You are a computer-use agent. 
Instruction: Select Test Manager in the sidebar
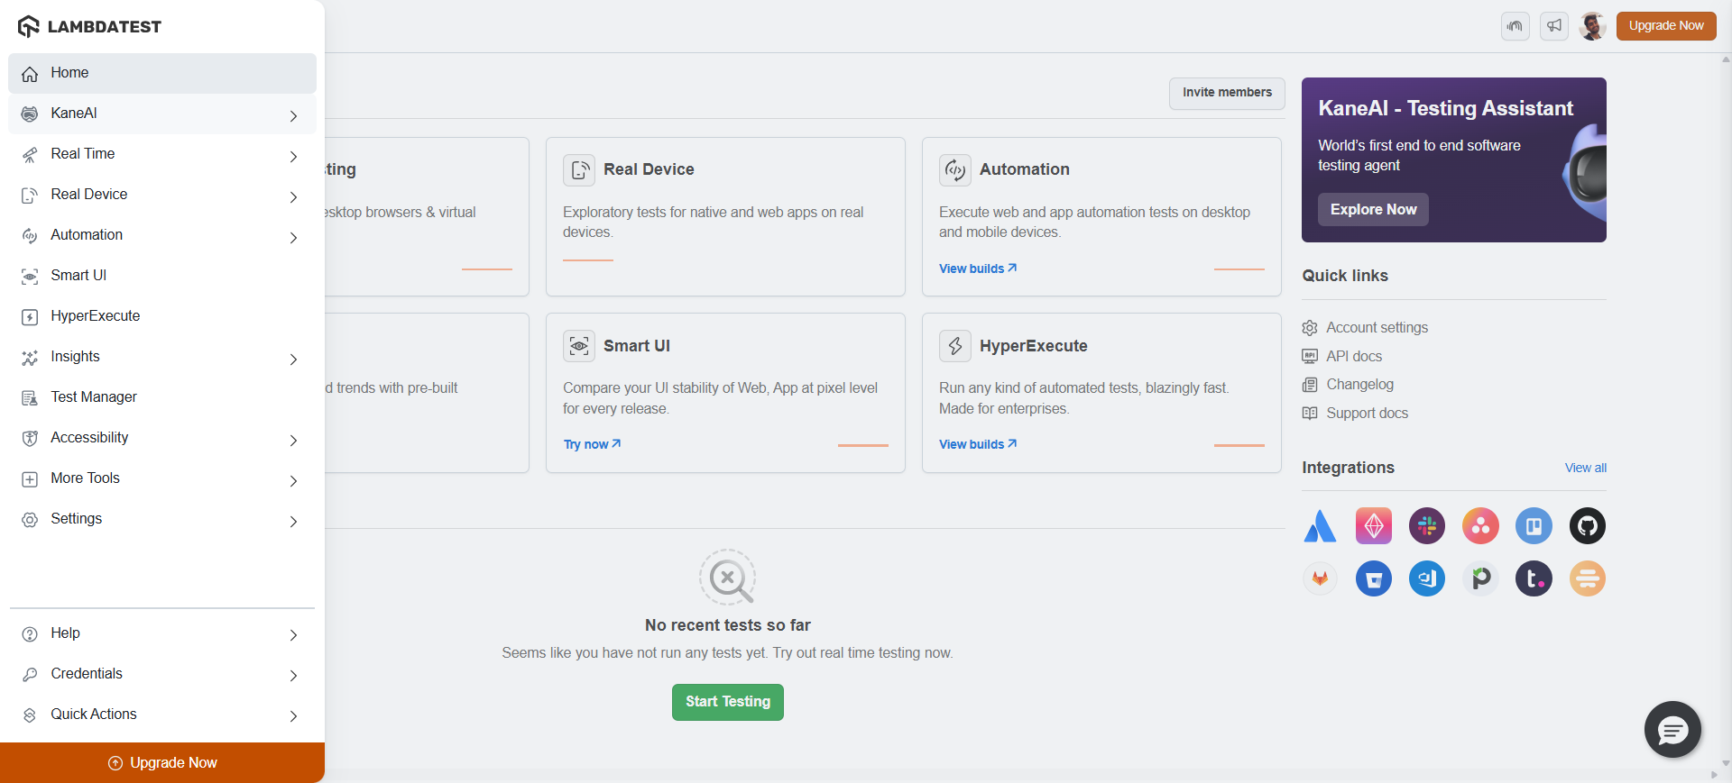(94, 397)
